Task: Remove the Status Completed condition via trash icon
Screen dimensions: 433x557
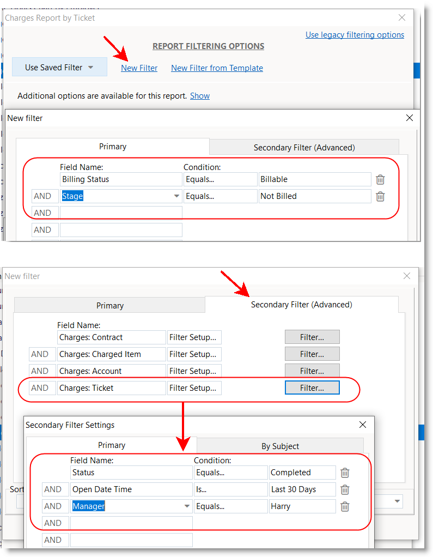Action: click(x=345, y=473)
